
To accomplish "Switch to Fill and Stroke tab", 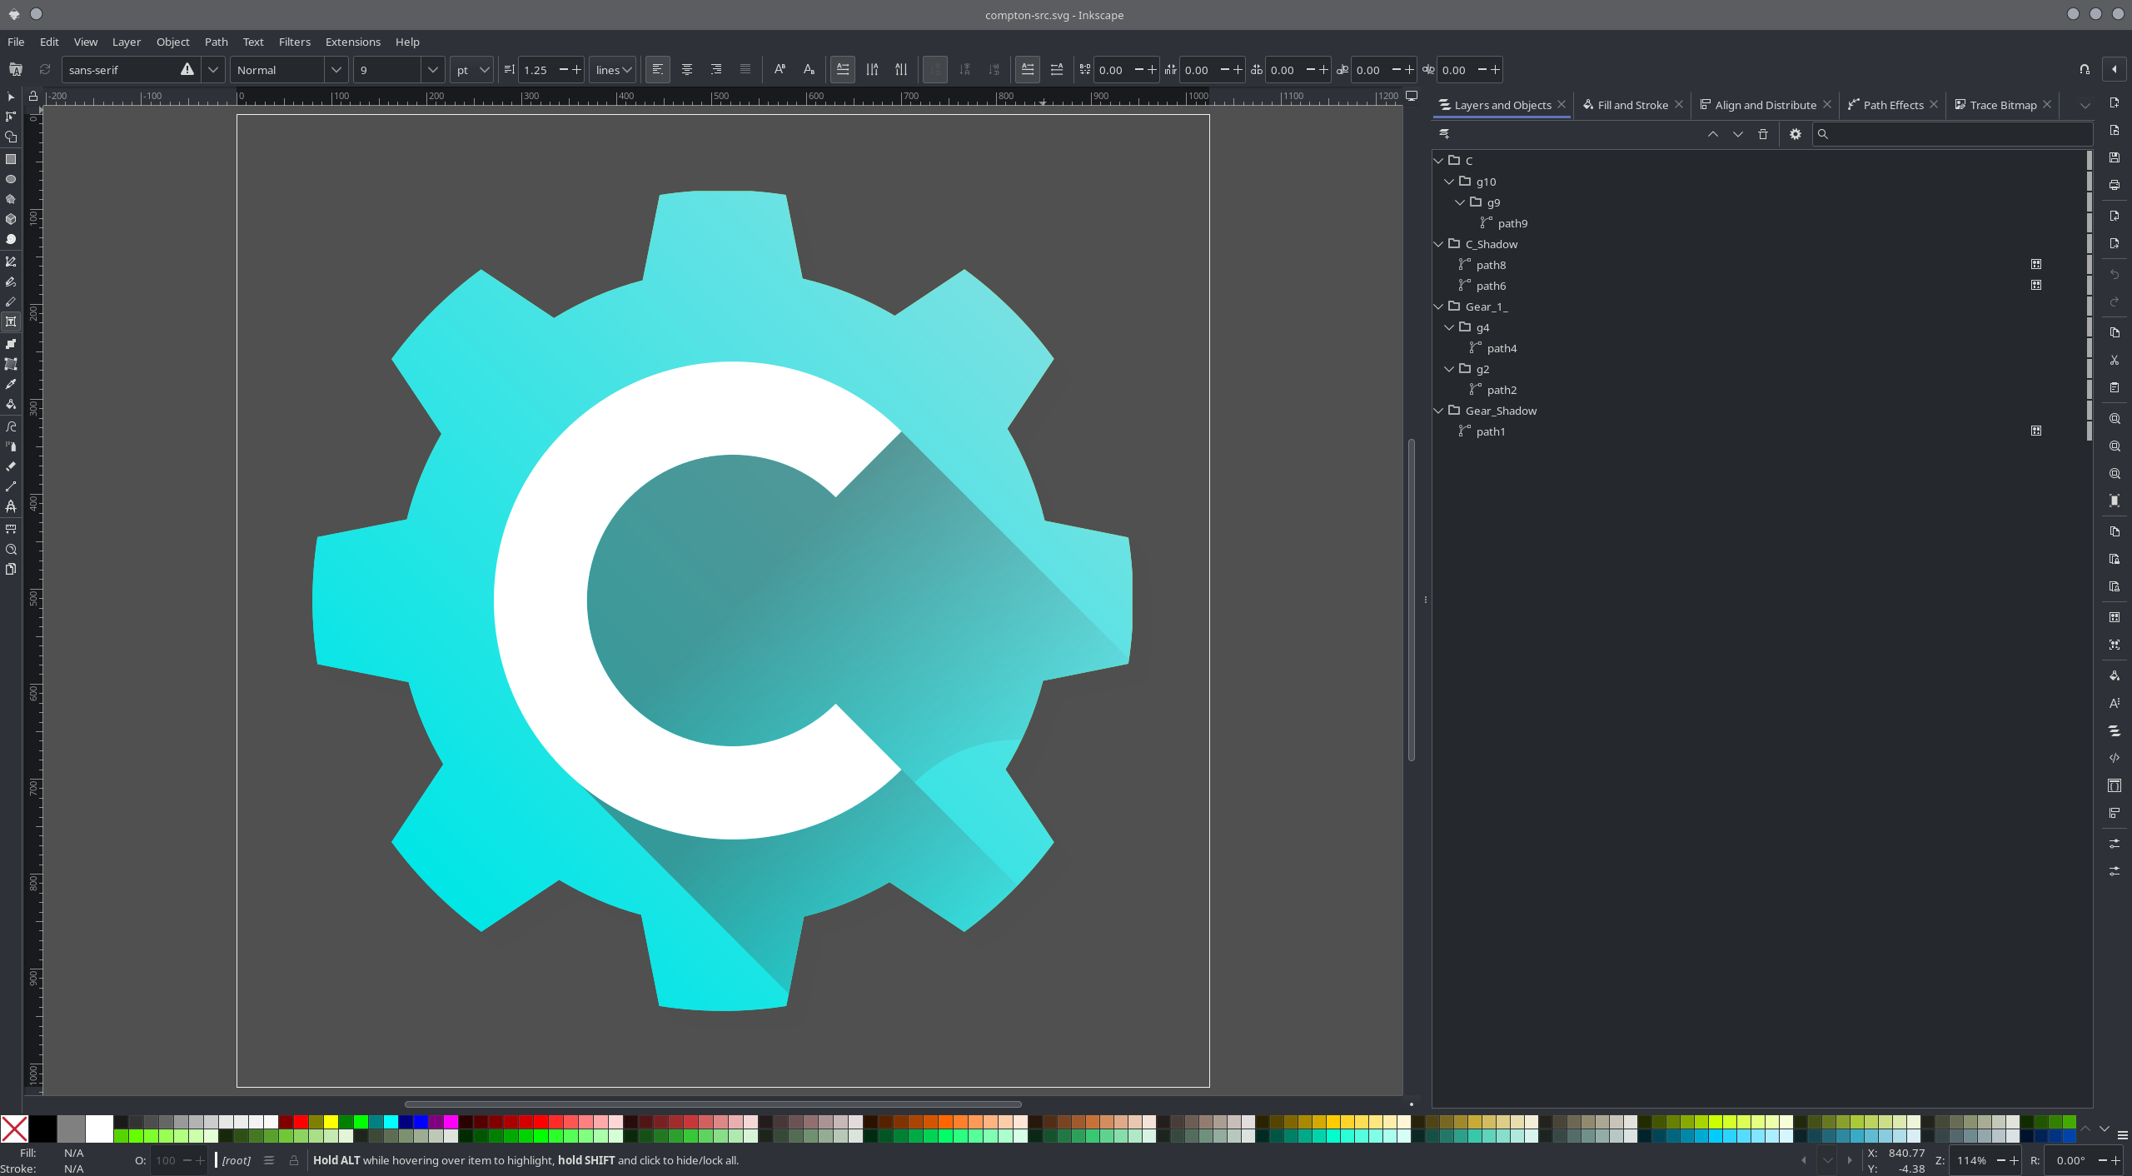I will [1631, 105].
